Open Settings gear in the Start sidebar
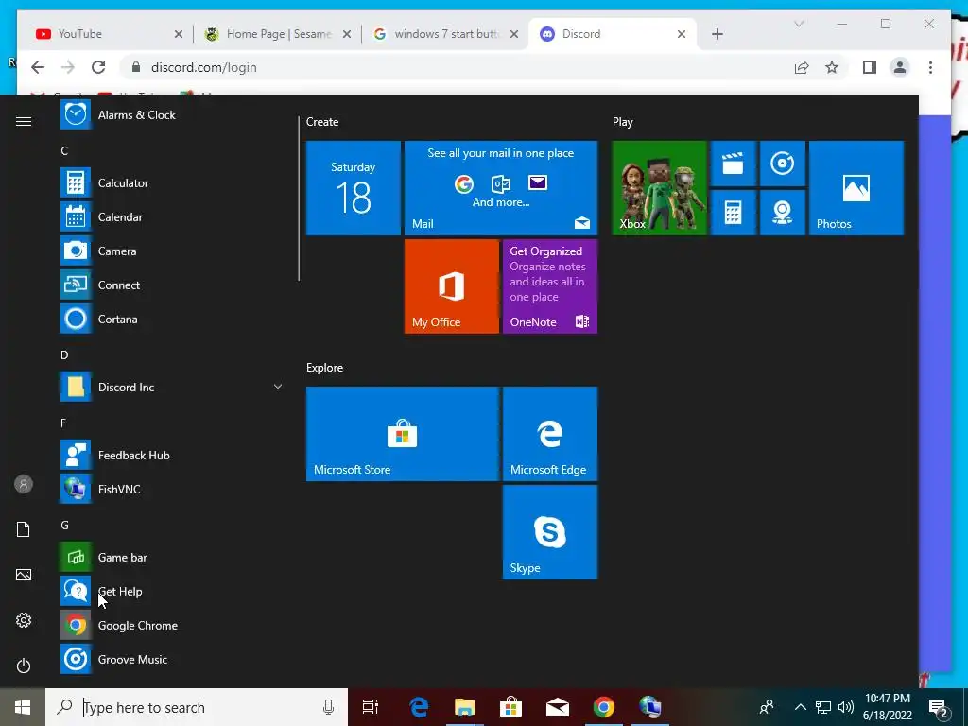 tap(24, 620)
